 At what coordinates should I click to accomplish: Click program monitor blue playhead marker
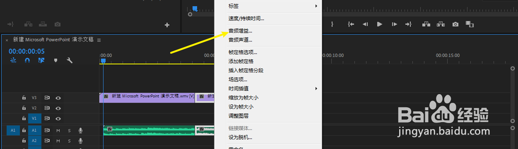195,8
